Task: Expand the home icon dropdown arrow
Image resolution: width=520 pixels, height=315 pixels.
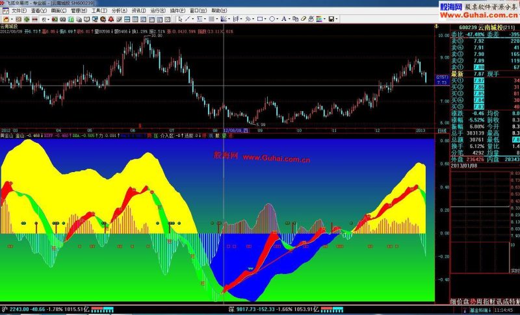Action: [x=12, y=19]
